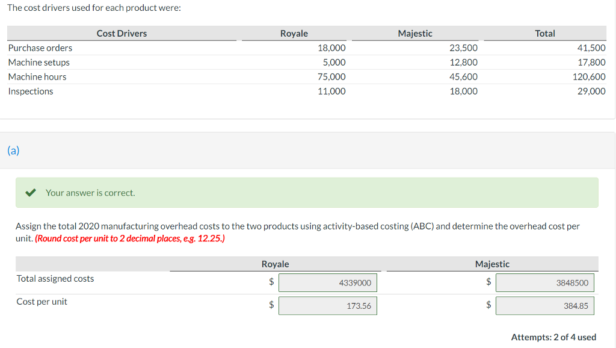Image resolution: width=616 pixels, height=348 pixels.
Task: Click 'Attempts: 2 of 4 used' text
Action: click(553, 337)
